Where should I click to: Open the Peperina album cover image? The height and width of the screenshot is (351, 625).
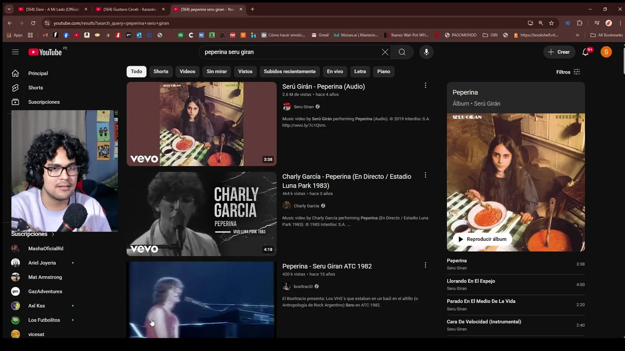(x=516, y=183)
